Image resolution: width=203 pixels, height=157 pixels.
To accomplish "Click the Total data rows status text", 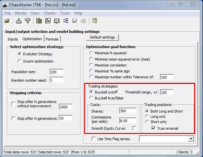I will [x=20, y=152].
